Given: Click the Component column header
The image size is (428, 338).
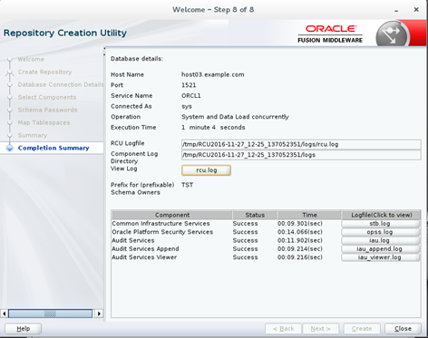Looking at the screenshot, I should pos(171,215).
